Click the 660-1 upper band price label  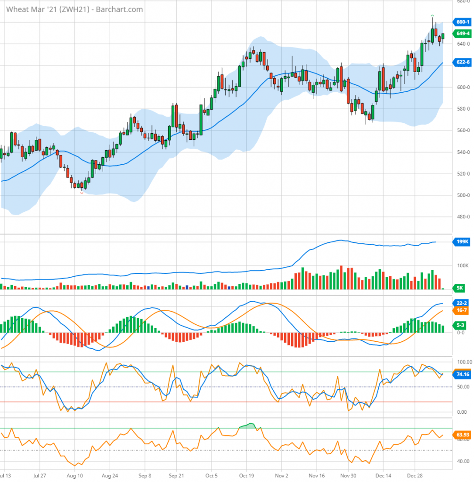(x=462, y=22)
